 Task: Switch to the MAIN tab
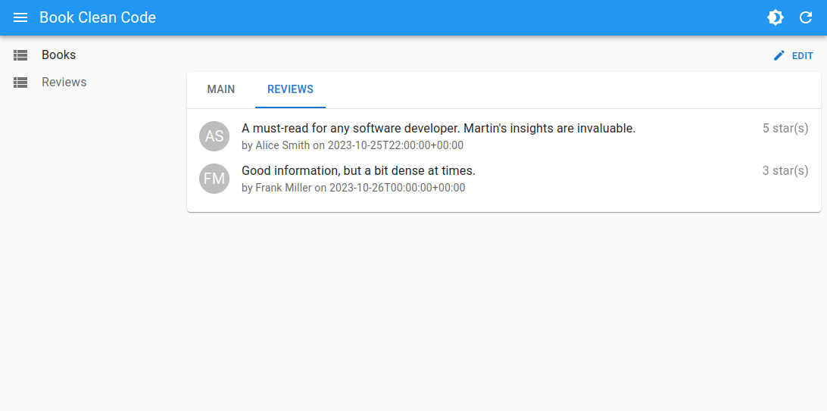221,89
